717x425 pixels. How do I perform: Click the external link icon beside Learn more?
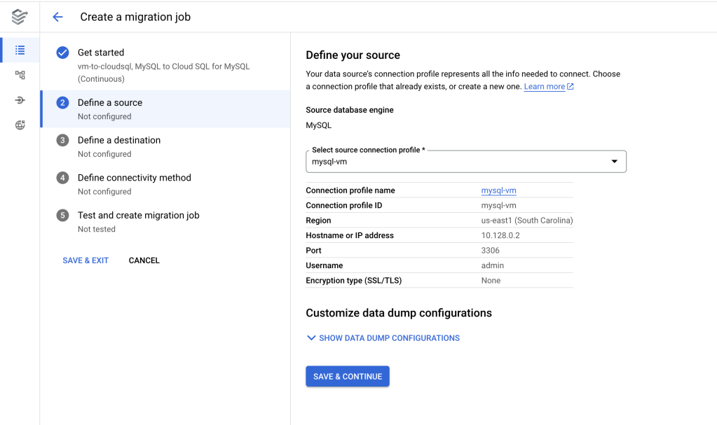tap(571, 86)
